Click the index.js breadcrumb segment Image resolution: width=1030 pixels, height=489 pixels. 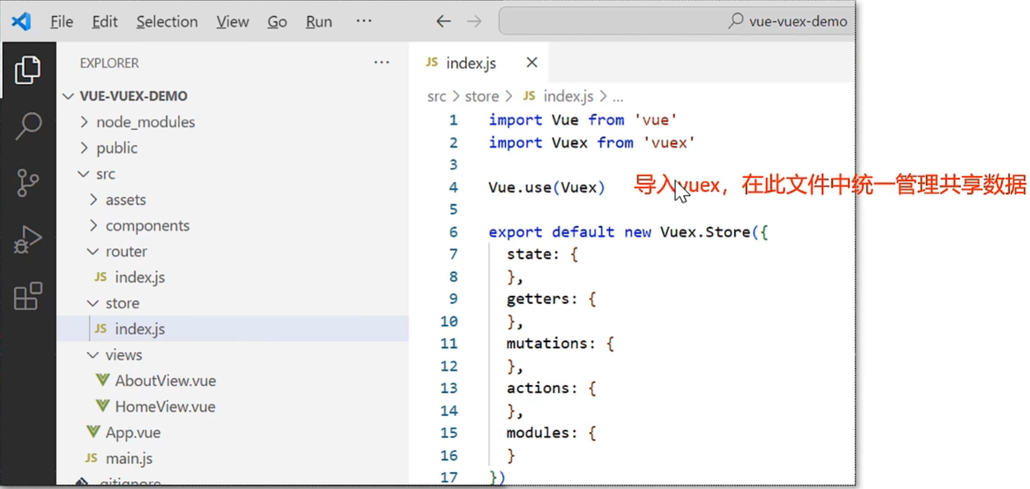[568, 96]
